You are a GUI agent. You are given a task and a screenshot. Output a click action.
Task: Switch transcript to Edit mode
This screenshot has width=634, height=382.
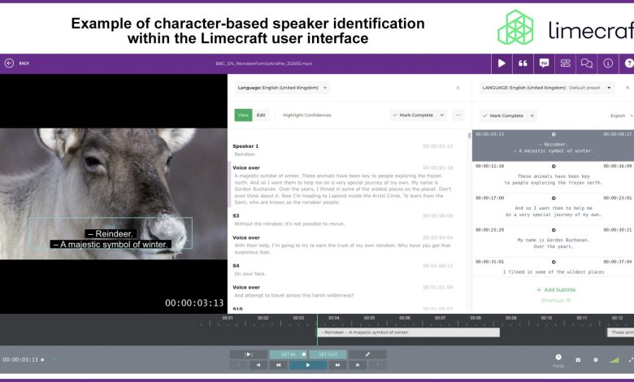pyautogui.click(x=261, y=115)
